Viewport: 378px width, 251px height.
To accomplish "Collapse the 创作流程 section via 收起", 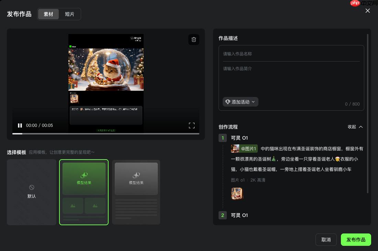I will [x=355, y=127].
